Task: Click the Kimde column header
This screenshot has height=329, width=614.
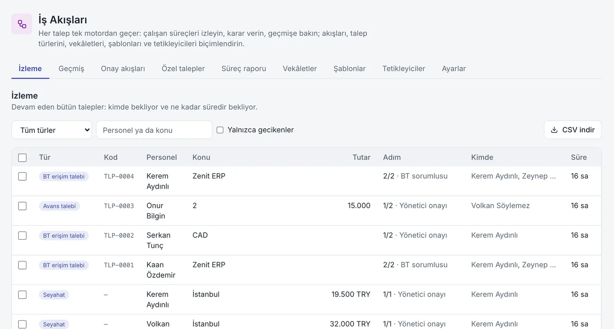Action: (482, 157)
